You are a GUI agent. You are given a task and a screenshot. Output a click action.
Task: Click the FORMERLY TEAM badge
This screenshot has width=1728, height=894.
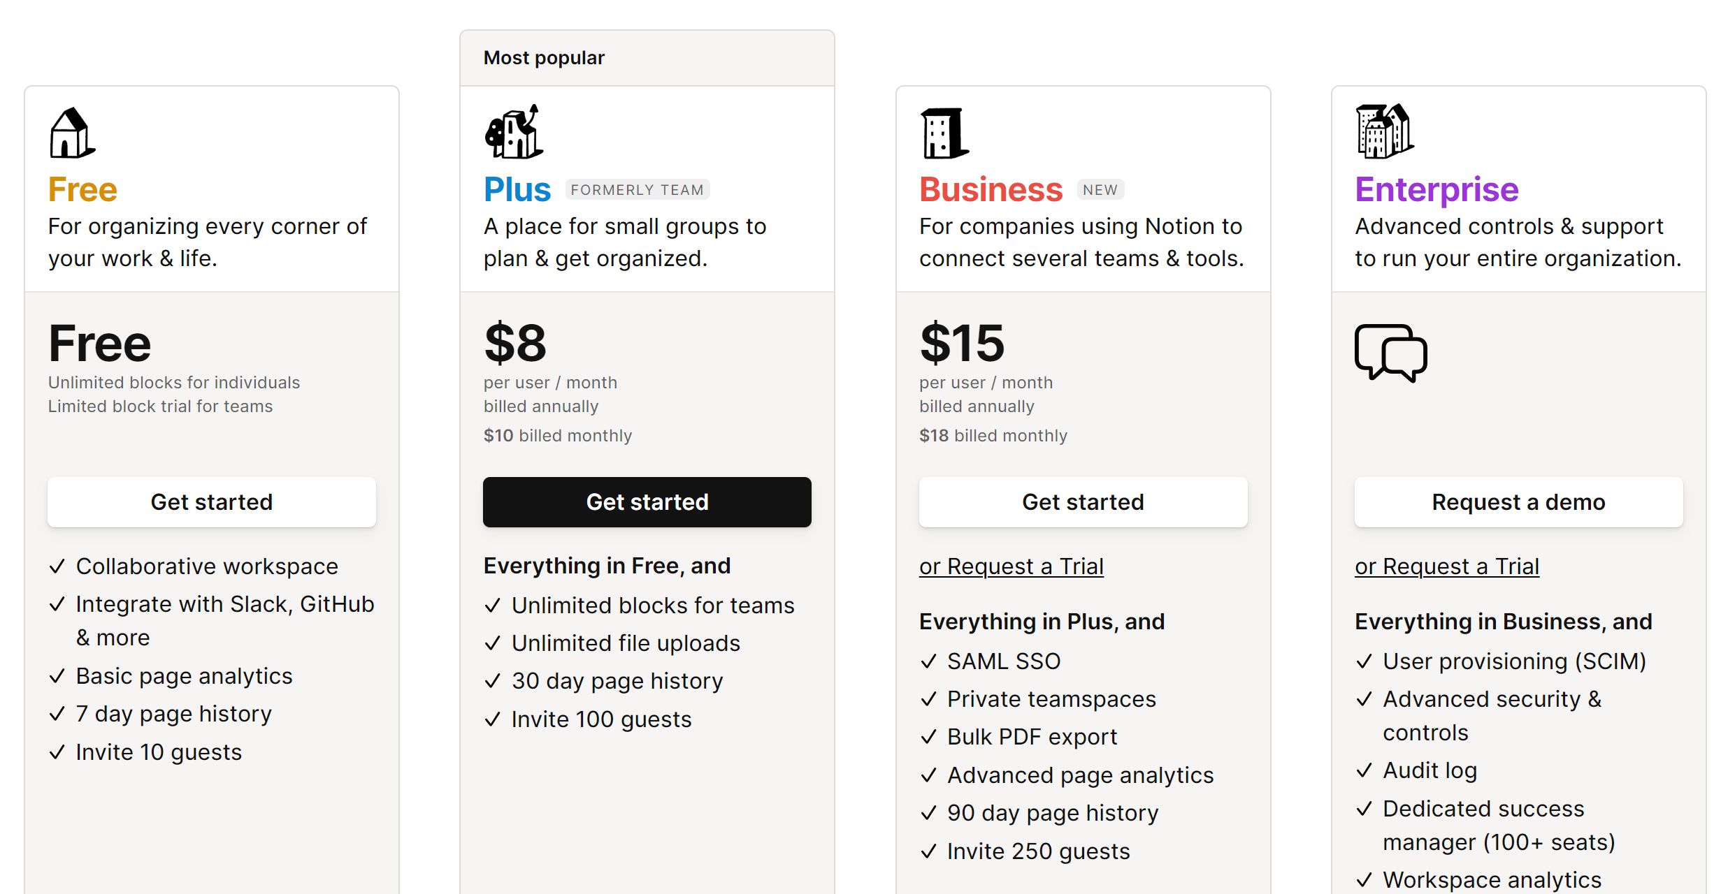[638, 190]
